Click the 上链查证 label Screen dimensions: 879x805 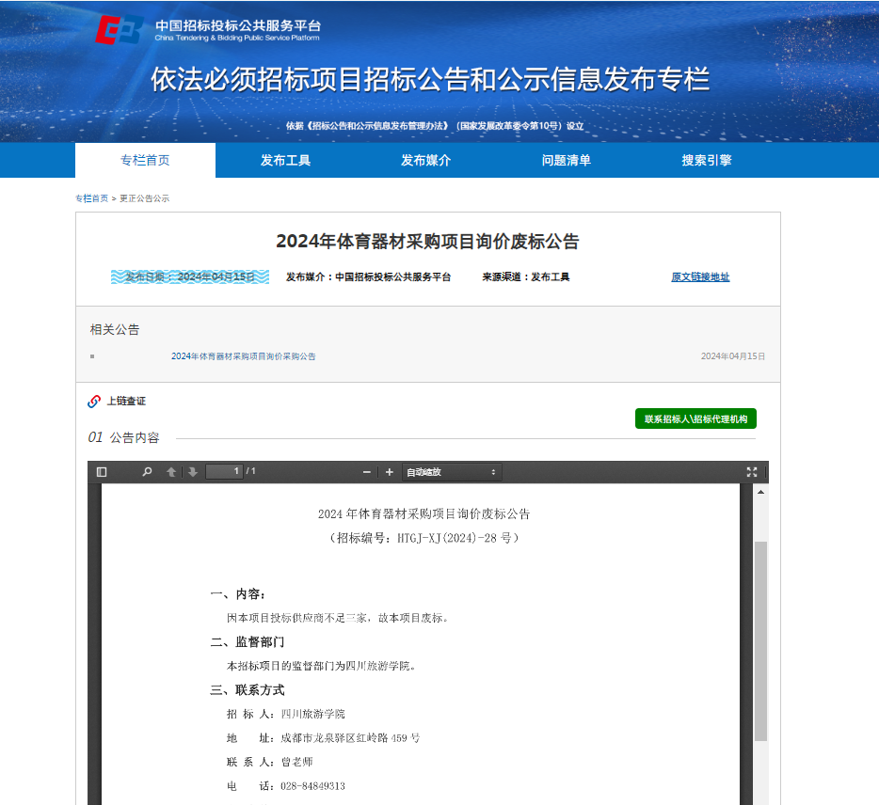126,402
